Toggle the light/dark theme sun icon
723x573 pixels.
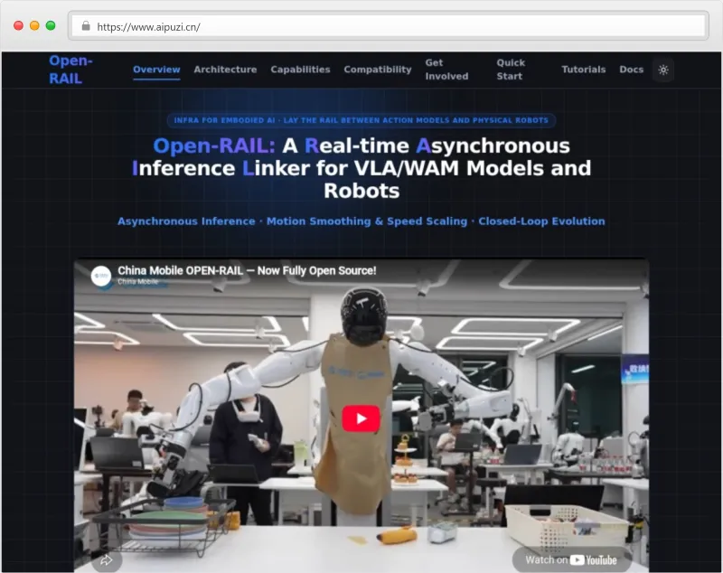(663, 70)
